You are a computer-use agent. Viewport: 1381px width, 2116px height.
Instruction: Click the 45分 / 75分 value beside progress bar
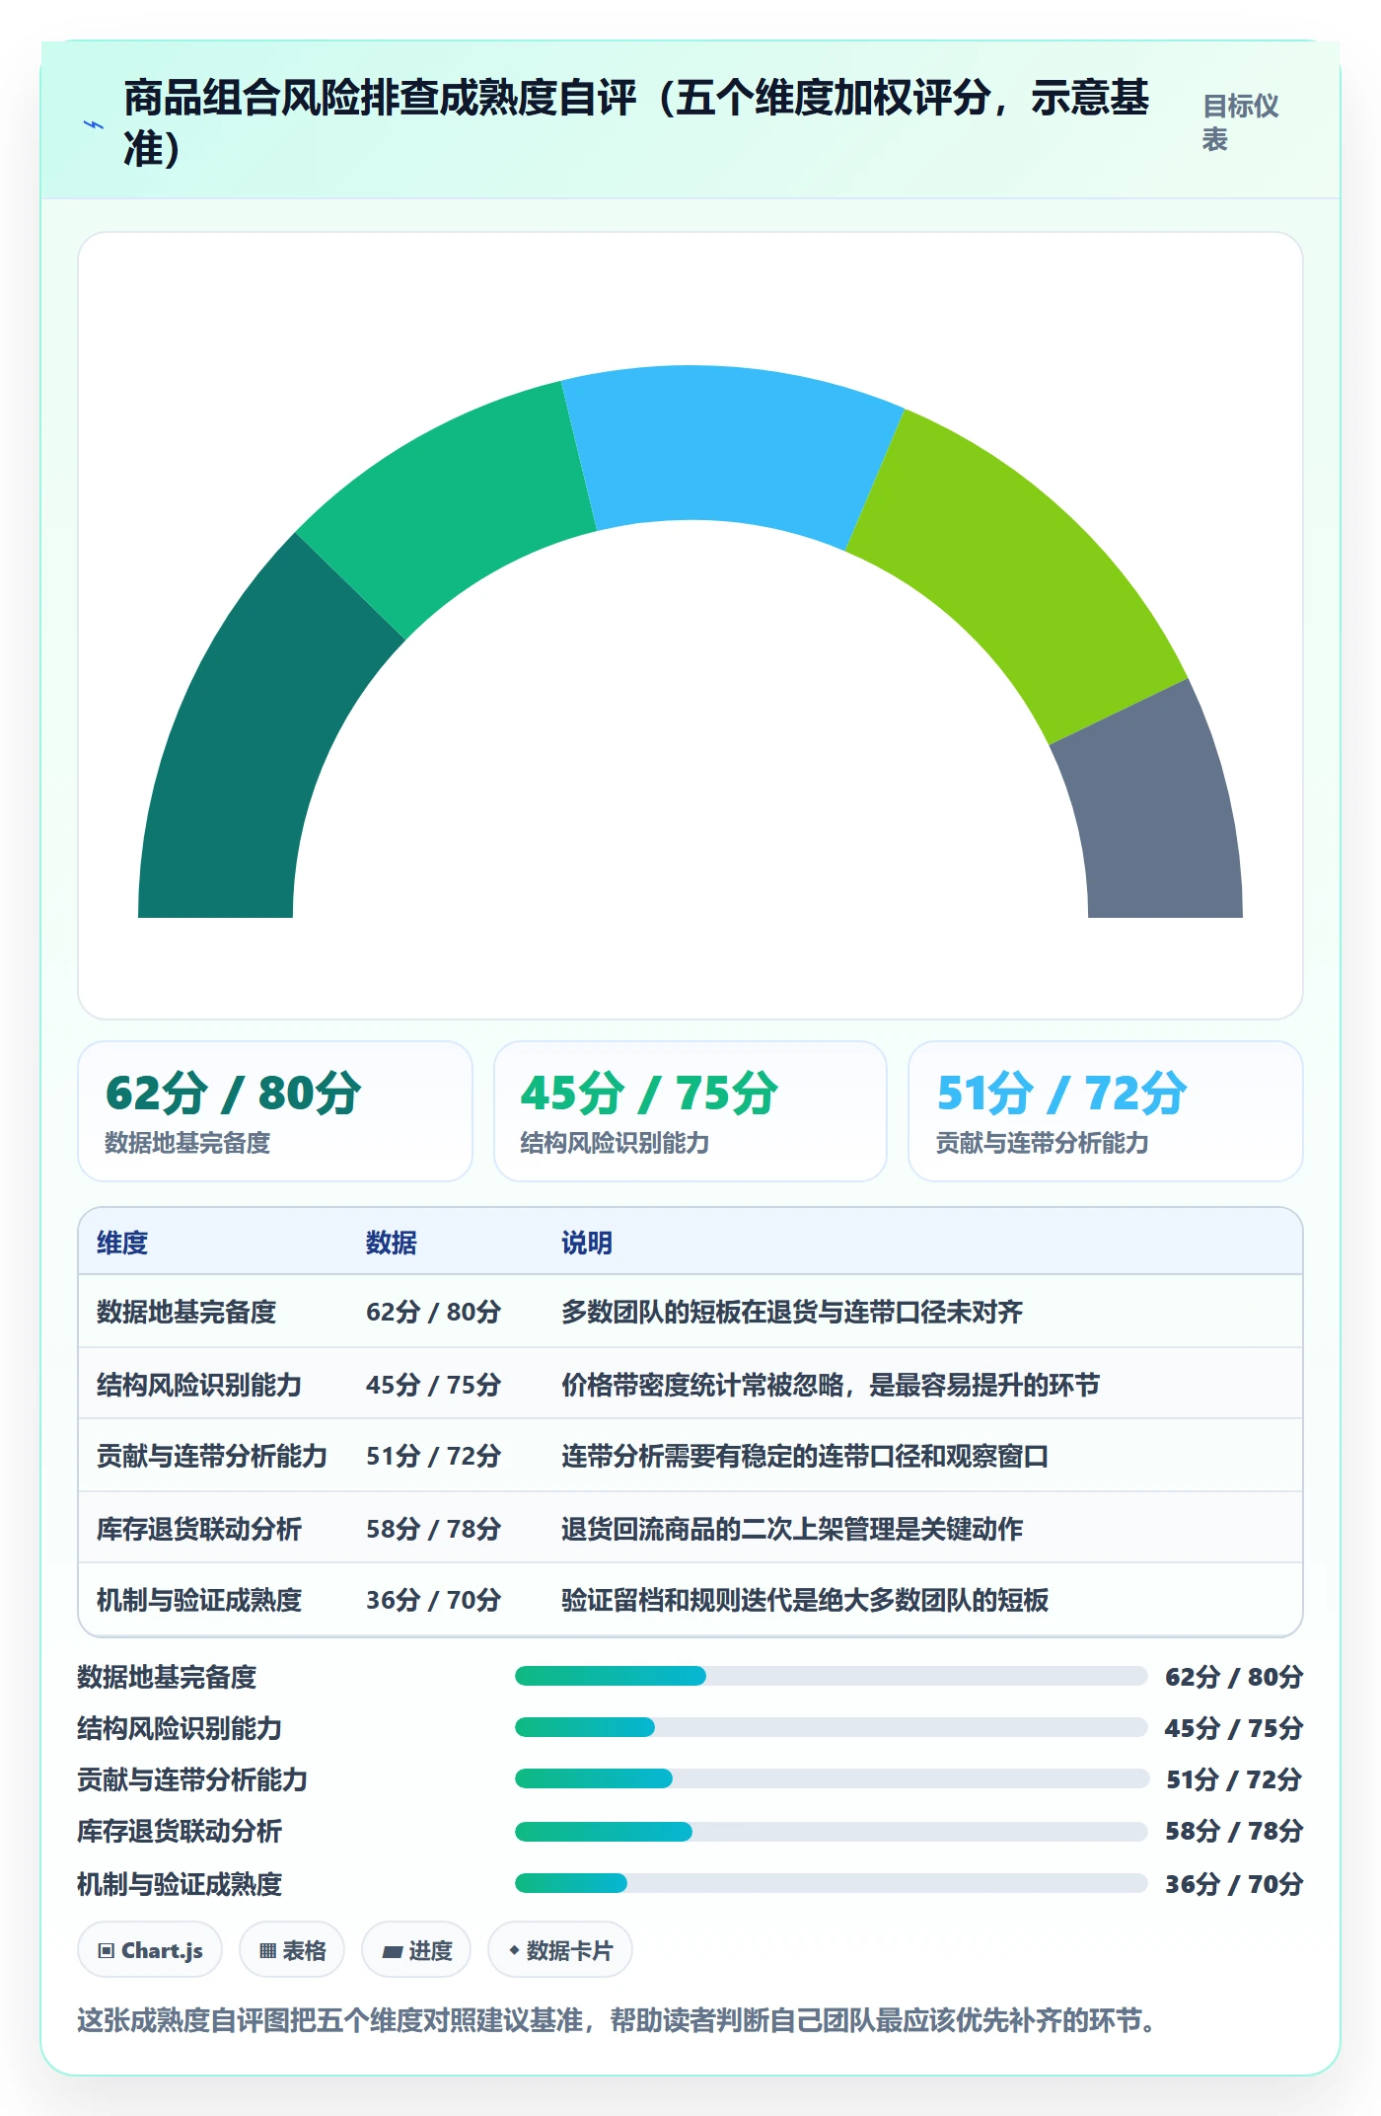point(1234,1728)
